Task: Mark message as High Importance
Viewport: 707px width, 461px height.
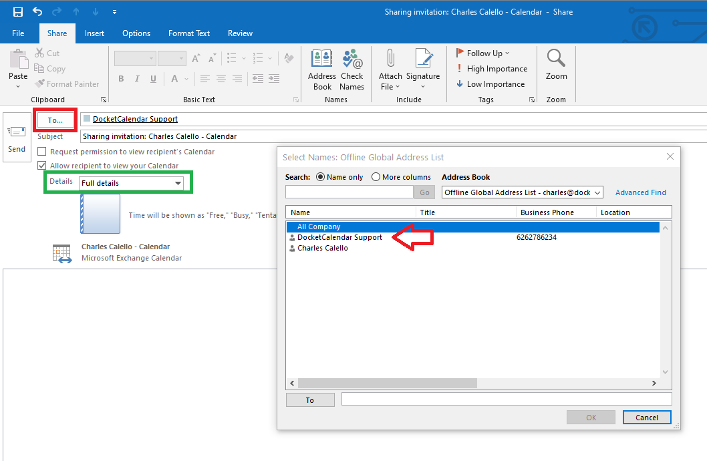Action: point(491,69)
